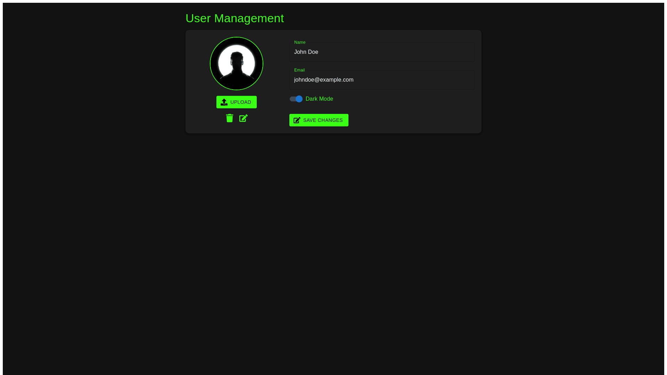Click the small Email field label
The width and height of the screenshot is (667, 375).
(299, 70)
